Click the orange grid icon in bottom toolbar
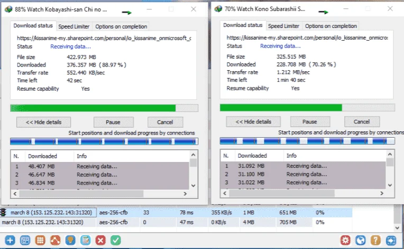Viewport: 404px width, 249px height. (40, 241)
